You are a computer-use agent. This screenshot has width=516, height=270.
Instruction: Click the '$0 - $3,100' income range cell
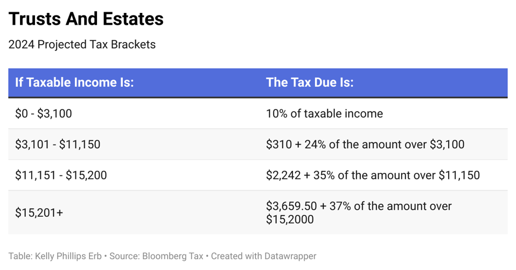click(44, 114)
